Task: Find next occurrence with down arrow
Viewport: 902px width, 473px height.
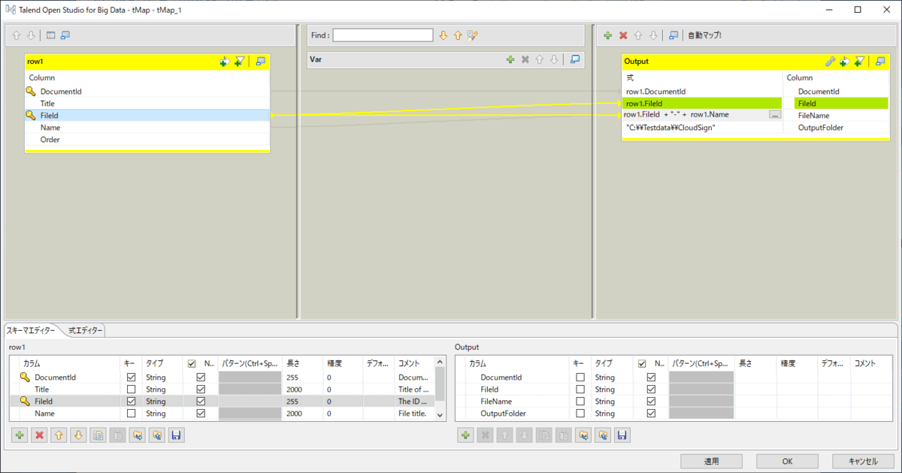Action: [x=443, y=35]
